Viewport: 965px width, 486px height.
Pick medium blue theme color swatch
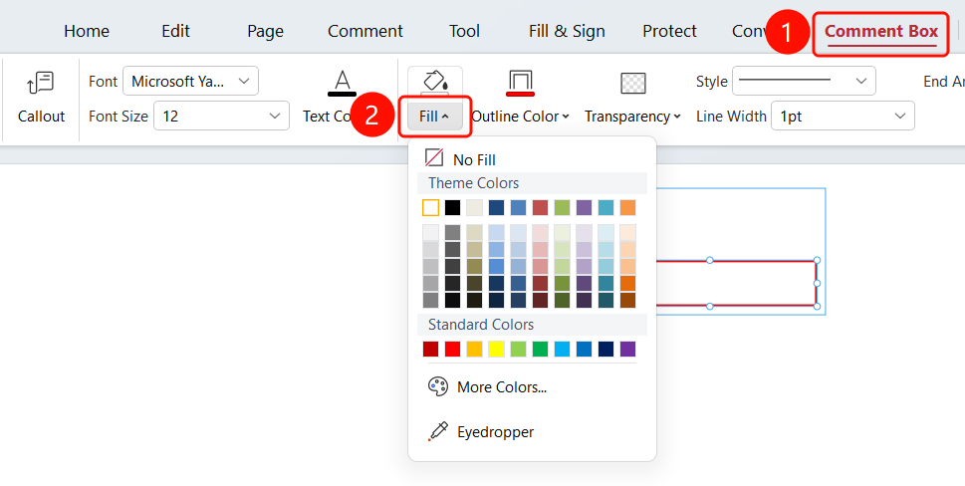click(x=518, y=207)
